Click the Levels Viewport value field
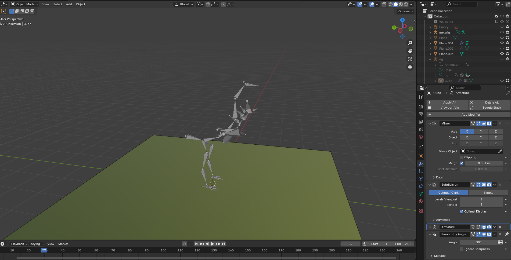This screenshot has width=511, height=260. point(481,199)
